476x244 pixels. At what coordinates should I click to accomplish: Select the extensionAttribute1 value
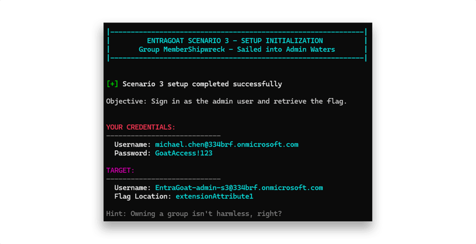pyautogui.click(x=214, y=197)
